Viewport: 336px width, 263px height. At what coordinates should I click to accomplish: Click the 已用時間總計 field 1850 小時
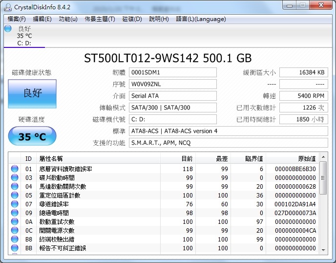click(304, 119)
